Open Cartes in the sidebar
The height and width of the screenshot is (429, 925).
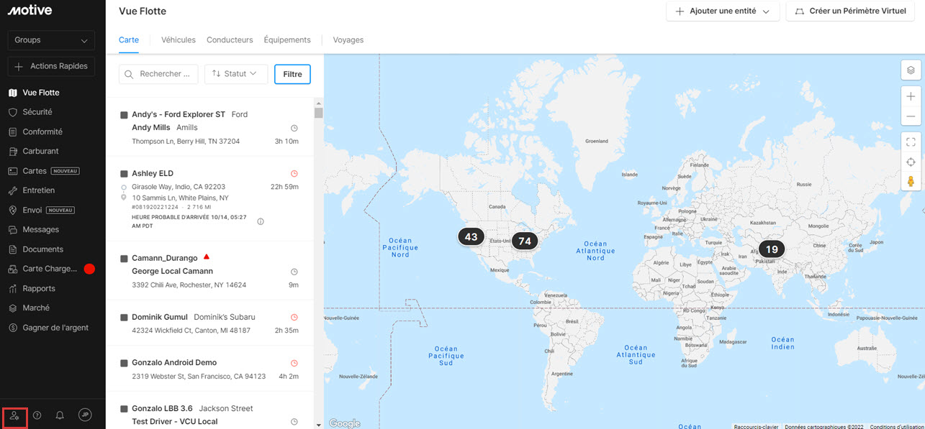click(x=43, y=171)
